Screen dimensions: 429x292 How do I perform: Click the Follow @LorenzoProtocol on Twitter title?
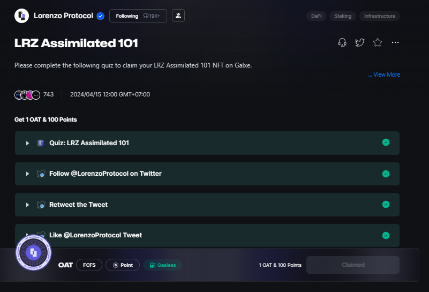click(x=106, y=174)
